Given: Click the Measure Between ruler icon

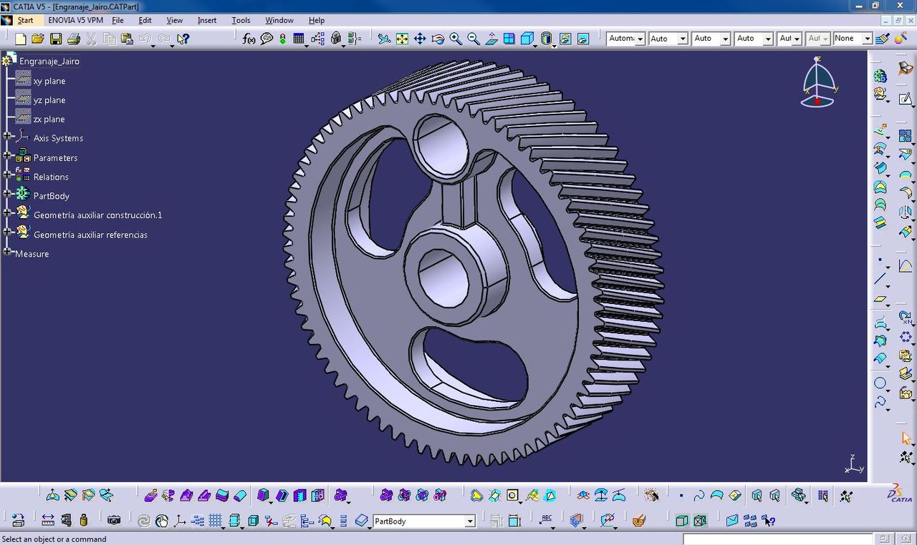Looking at the screenshot, I should pos(48,520).
